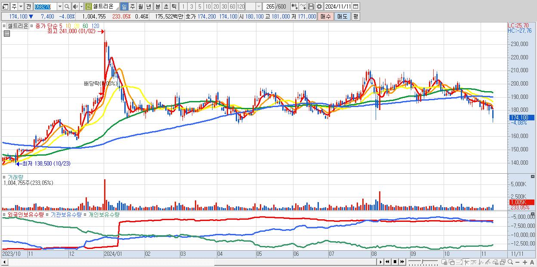Select the monthly 월 period toggle
This screenshot has height=267, width=537.
140,6
